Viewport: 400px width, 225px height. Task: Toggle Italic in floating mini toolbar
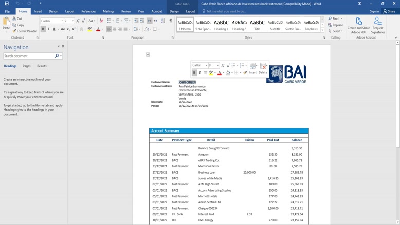pos(200,73)
